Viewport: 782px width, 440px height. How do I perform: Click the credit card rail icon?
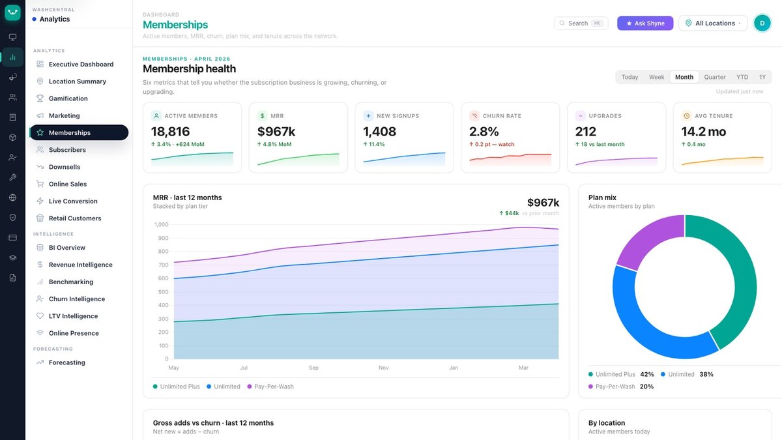pos(12,237)
